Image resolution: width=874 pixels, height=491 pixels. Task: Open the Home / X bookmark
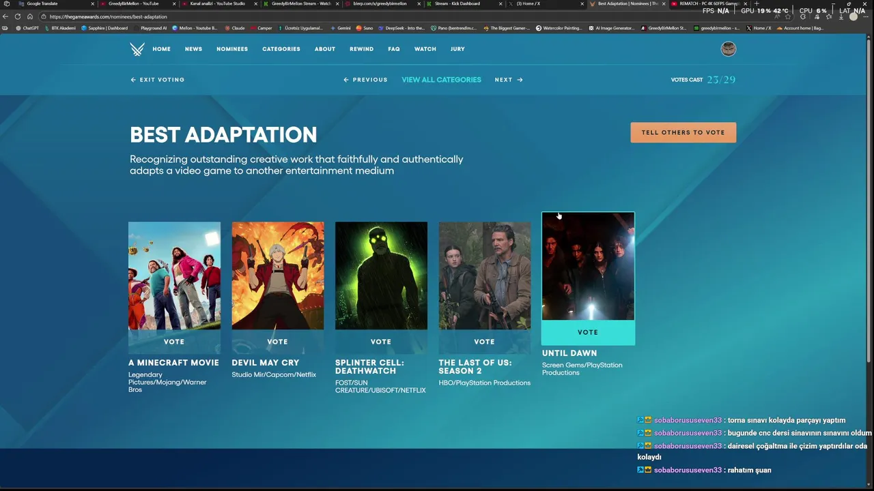[759, 28]
